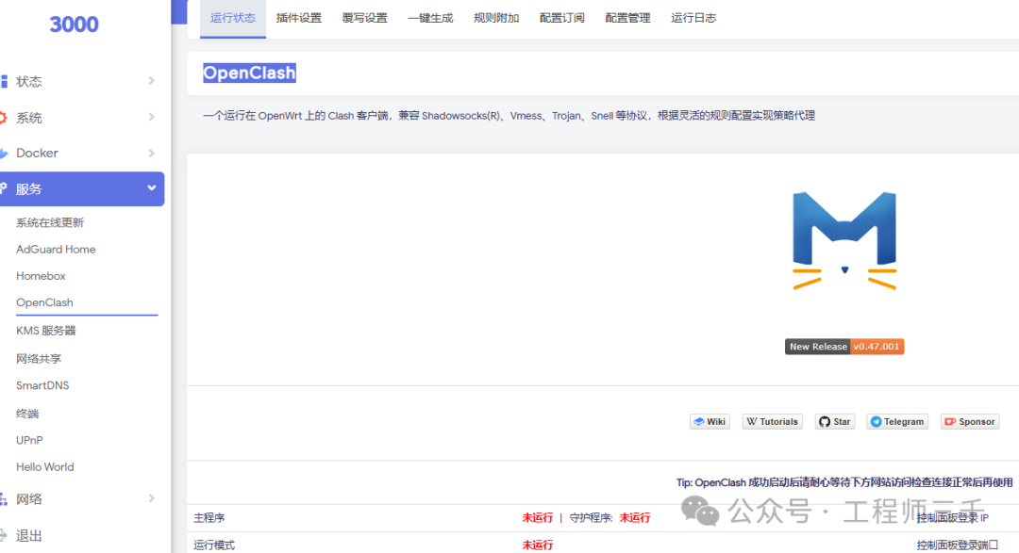Click the 主程序 row label
This screenshot has height=553, width=1019.
209,518
